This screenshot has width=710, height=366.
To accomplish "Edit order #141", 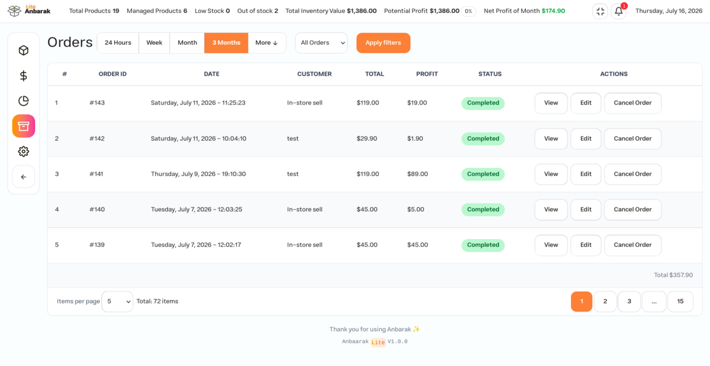I will [x=586, y=174].
